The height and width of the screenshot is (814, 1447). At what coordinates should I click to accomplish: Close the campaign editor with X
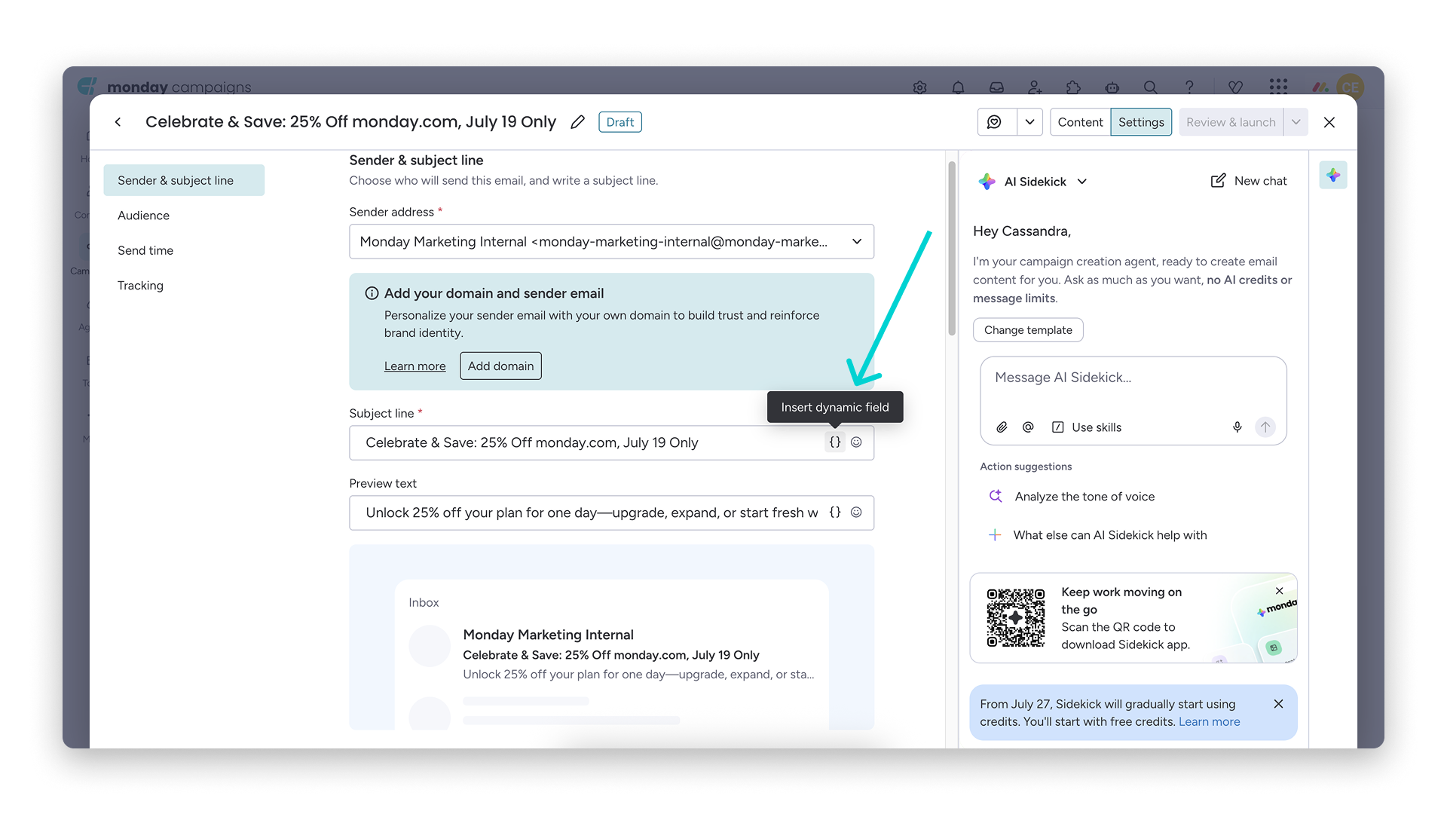point(1329,122)
